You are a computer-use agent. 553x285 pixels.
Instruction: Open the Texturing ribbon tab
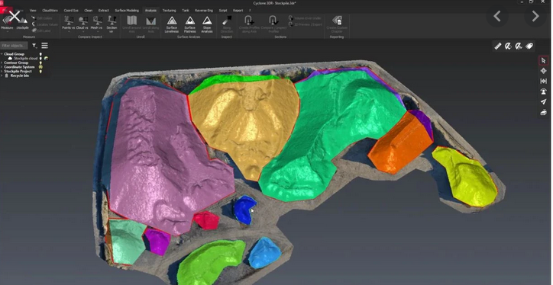[169, 11]
